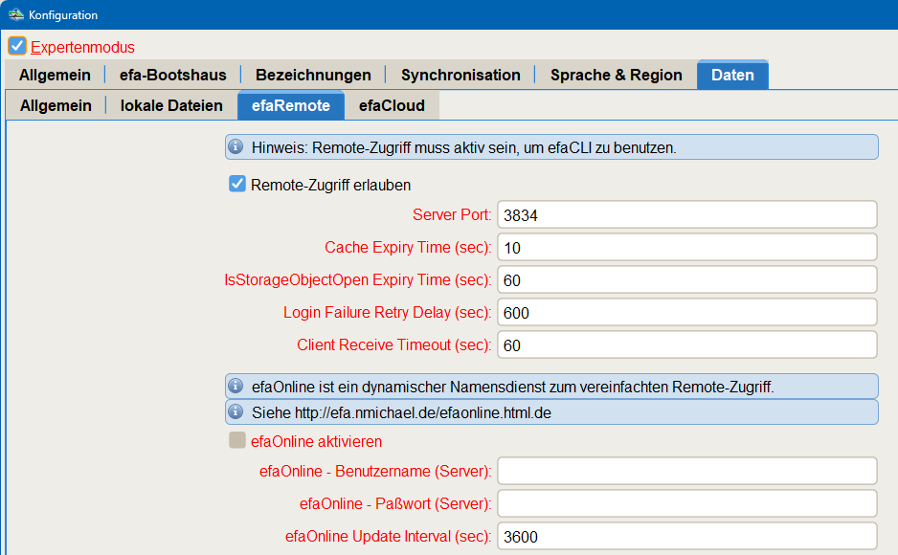The height and width of the screenshot is (555, 898).
Task: Open the top-level Allgemein tab
Action: click(55, 75)
